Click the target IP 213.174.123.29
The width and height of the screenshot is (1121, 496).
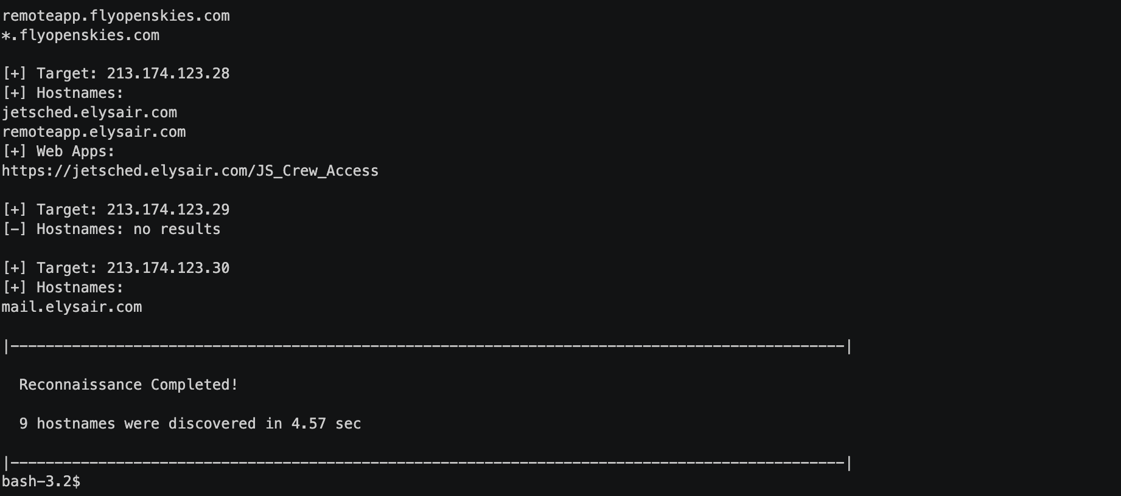point(168,210)
